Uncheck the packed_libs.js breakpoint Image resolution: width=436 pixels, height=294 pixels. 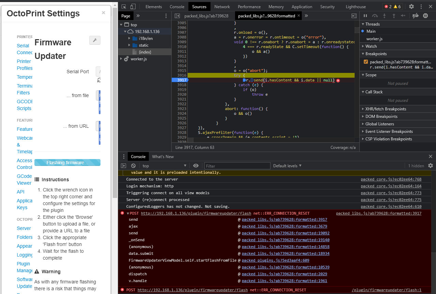(x=366, y=62)
